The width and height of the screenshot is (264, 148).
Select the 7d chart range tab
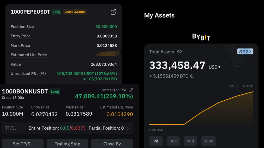point(156,141)
